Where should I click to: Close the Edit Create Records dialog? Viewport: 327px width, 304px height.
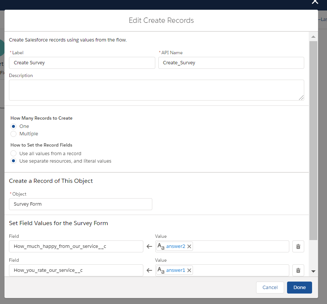click(315, 2)
